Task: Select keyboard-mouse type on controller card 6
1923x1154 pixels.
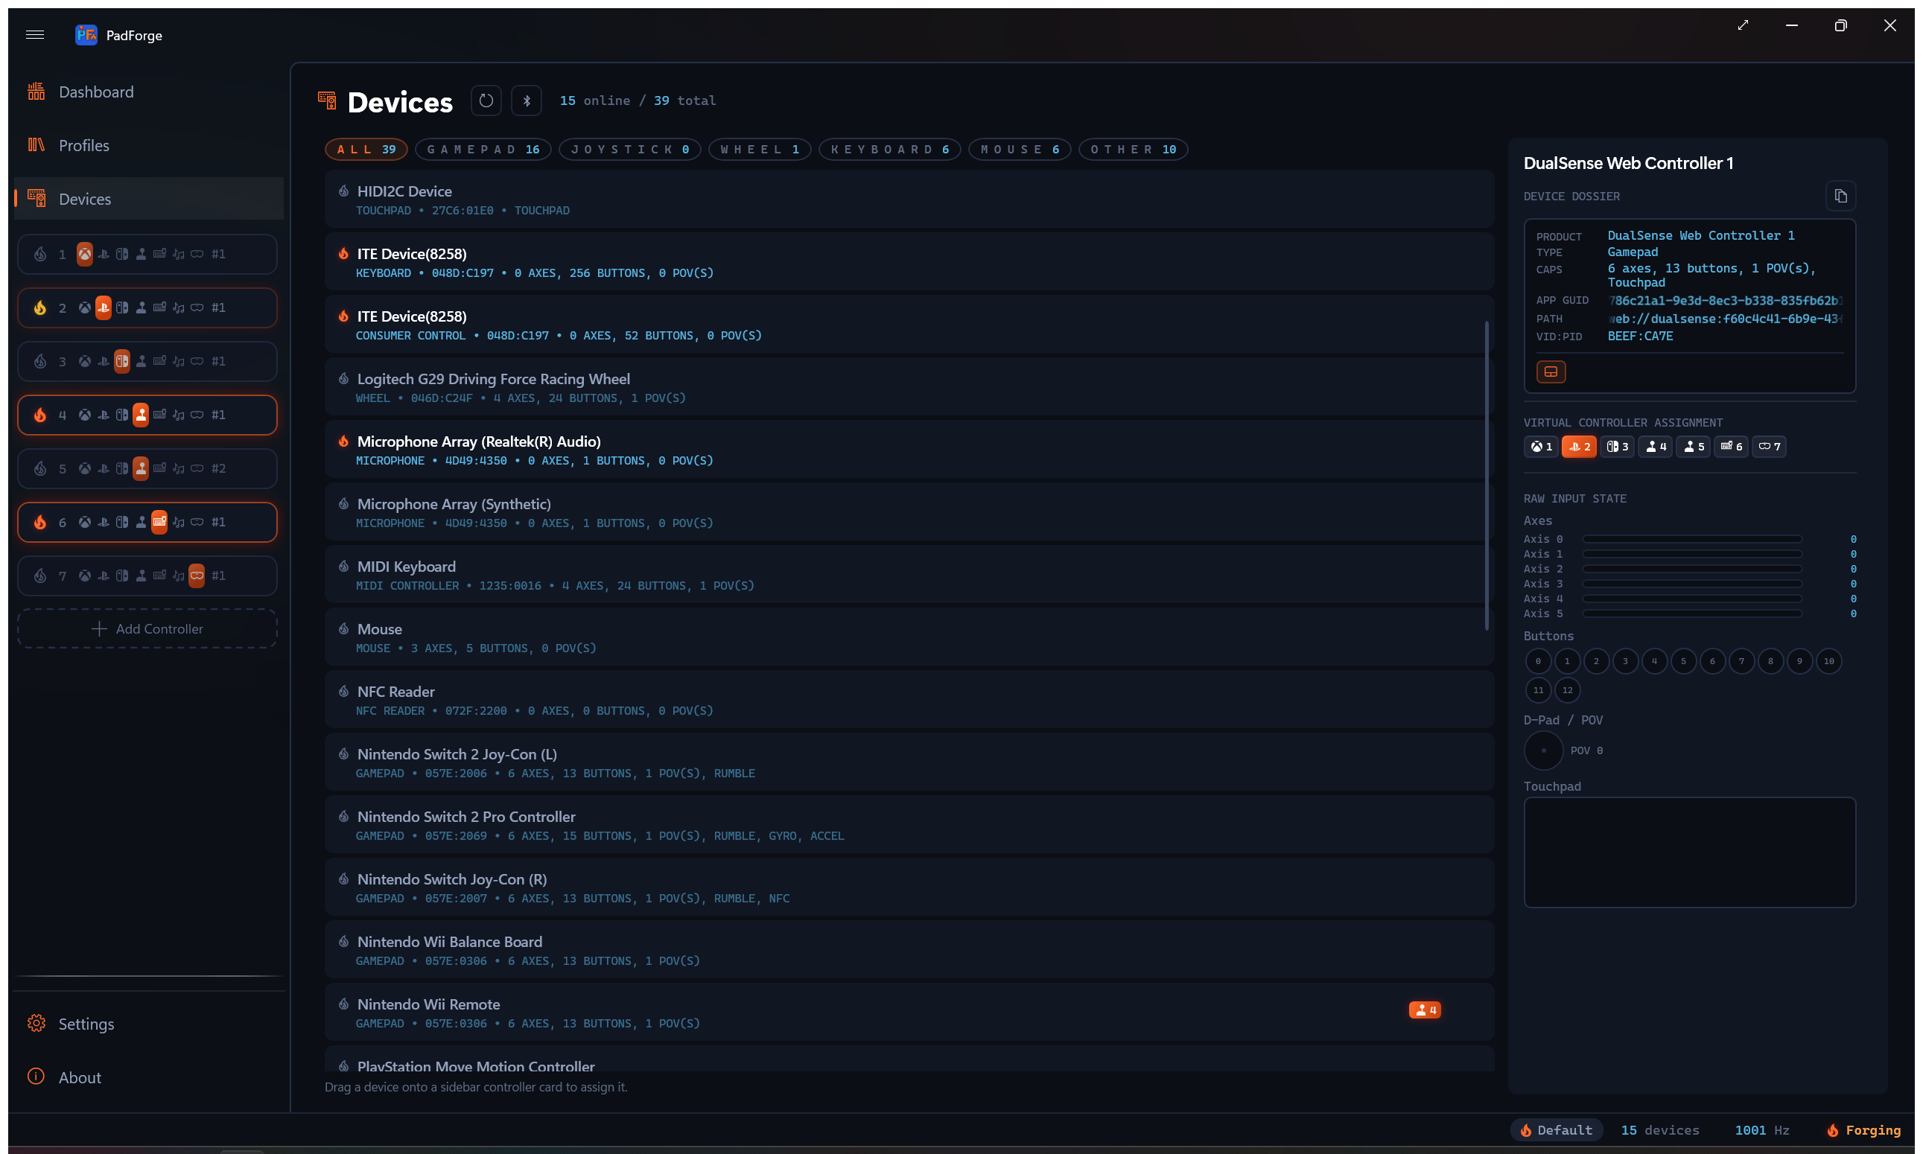Action: pyautogui.click(x=159, y=522)
